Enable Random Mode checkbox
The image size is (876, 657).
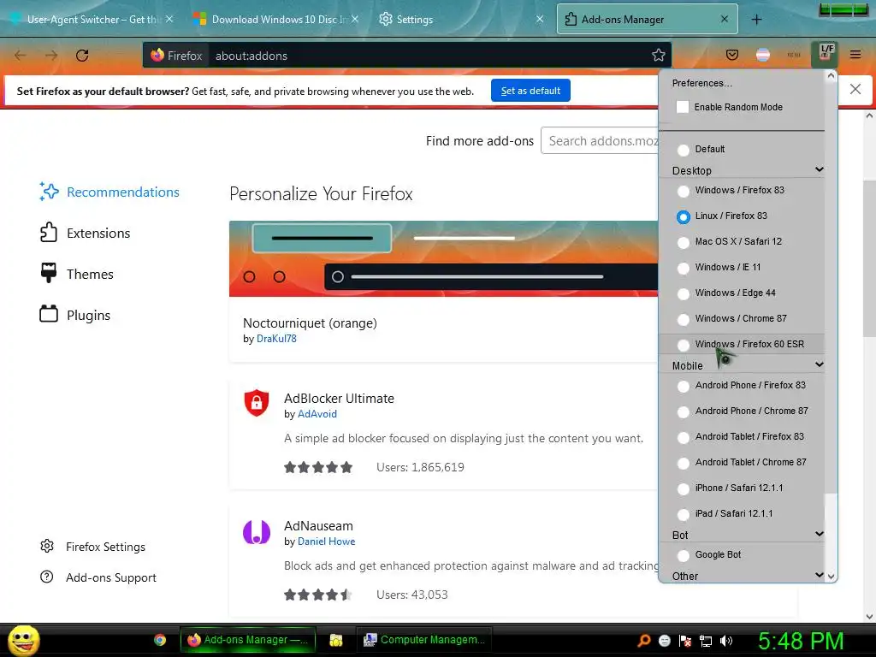(682, 107)
